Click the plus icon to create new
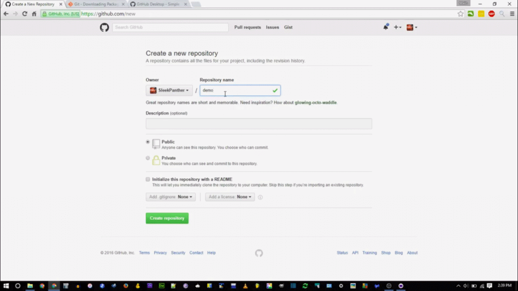Screen dimensions: 518x291 point(396,27)
